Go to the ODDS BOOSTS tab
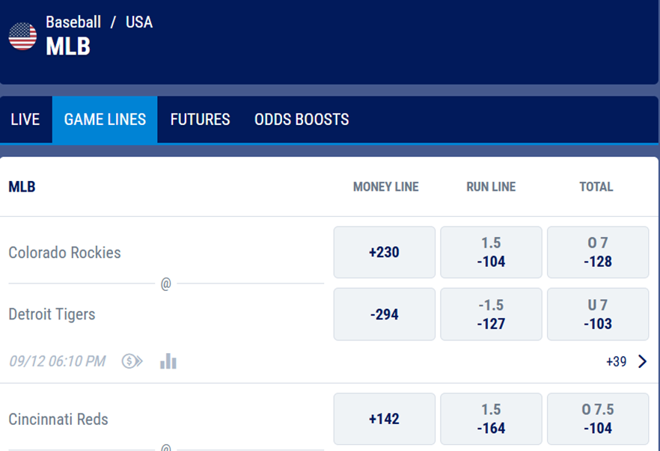The image size is (660, 451). pos(302,120)
